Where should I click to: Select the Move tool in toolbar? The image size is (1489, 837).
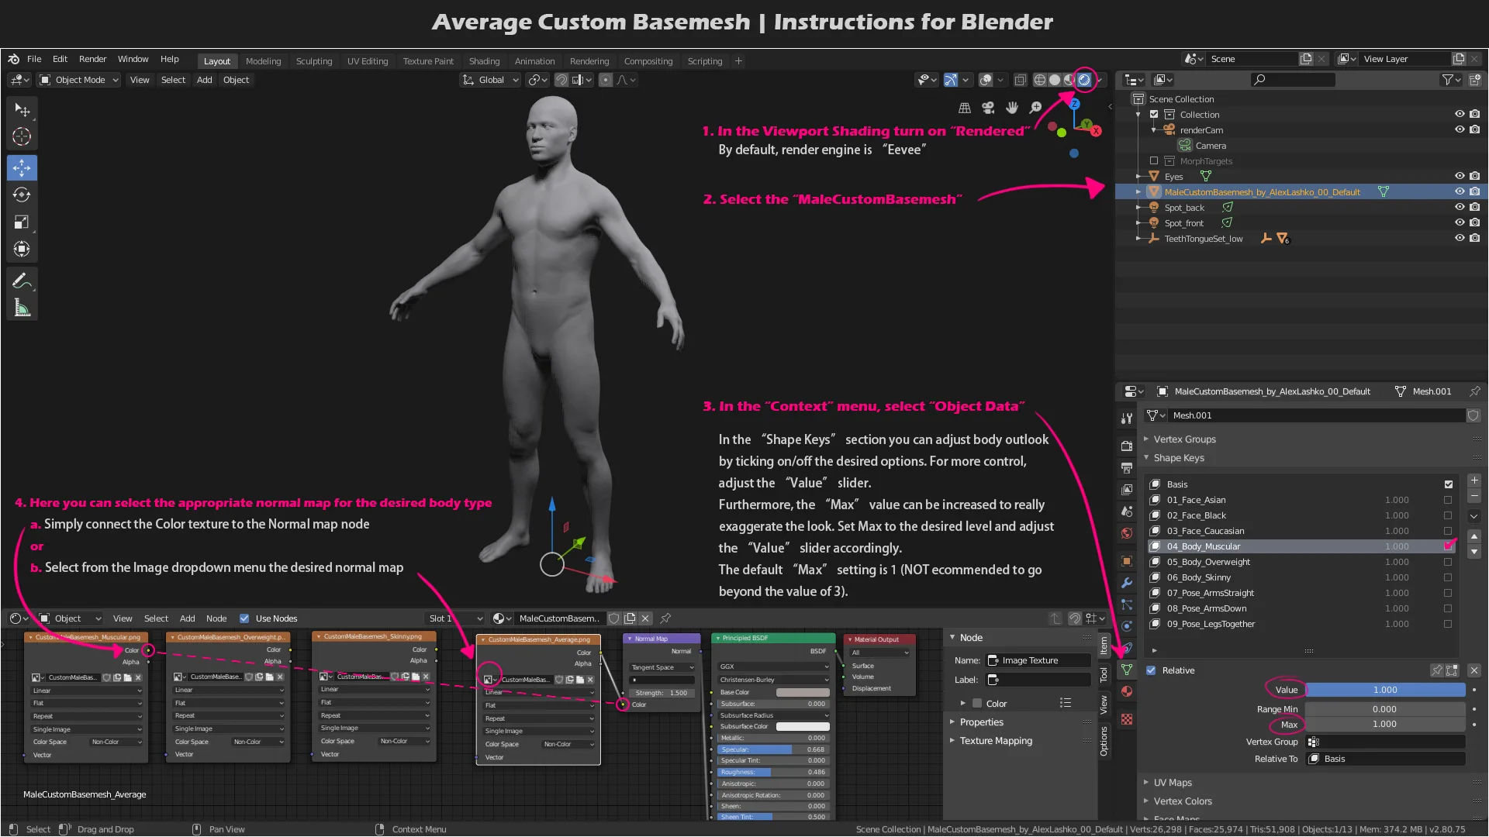click(22, 167)
